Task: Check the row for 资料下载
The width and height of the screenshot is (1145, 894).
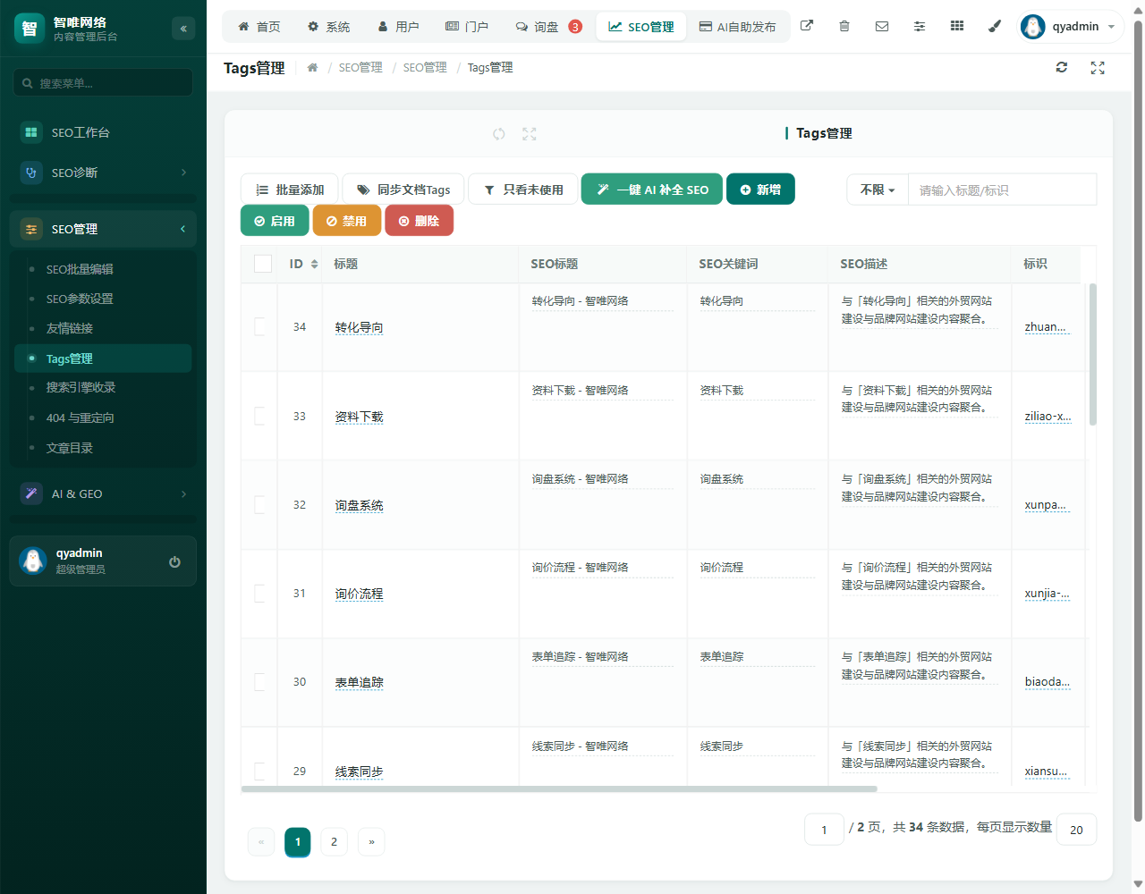Action: [x=259, y=416]
